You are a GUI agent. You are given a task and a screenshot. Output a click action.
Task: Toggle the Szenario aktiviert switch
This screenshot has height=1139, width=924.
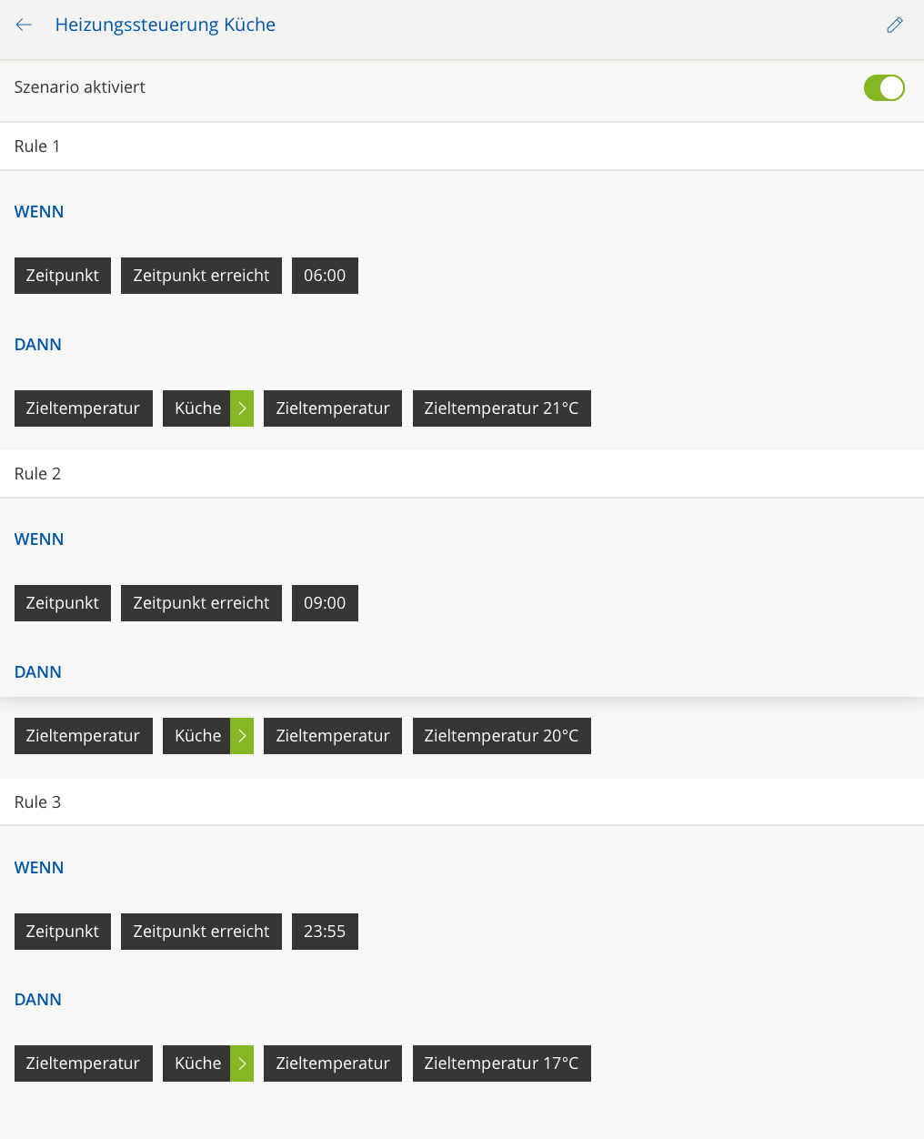click(x=883, y=87)
